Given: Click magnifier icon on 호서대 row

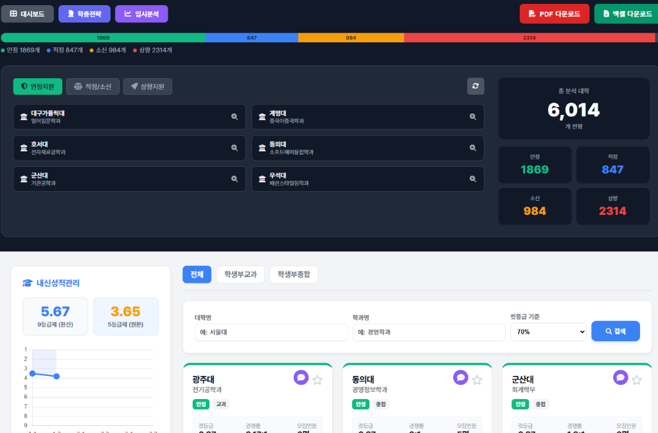Looking at the screenshot, I should pos(235,148).
